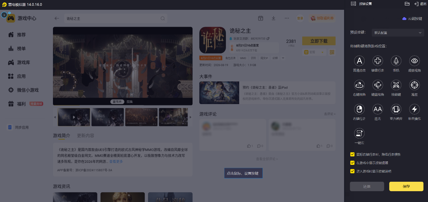Open the folder icon in key settings header
This screenshot has width=428, height=202.
(x=407, y=4)
